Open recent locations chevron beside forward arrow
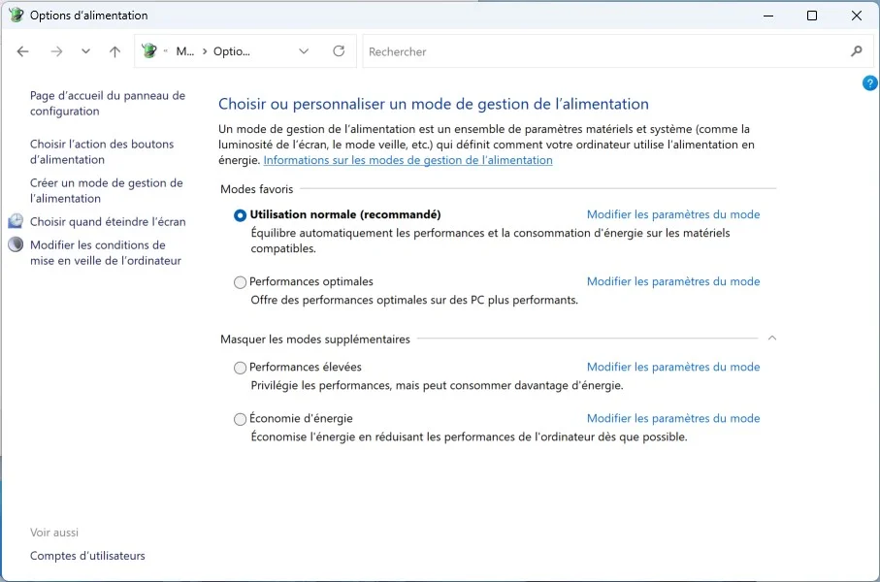 click(86, 51)
